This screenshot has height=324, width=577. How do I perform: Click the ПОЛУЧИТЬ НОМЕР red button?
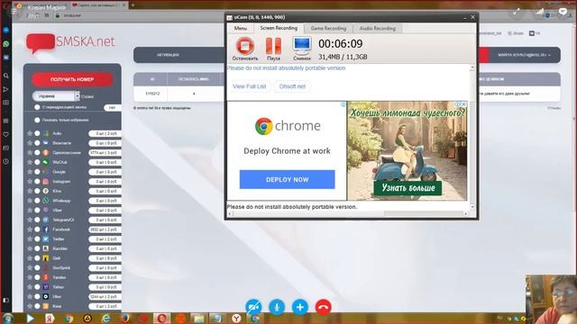[x=72, y=79]
